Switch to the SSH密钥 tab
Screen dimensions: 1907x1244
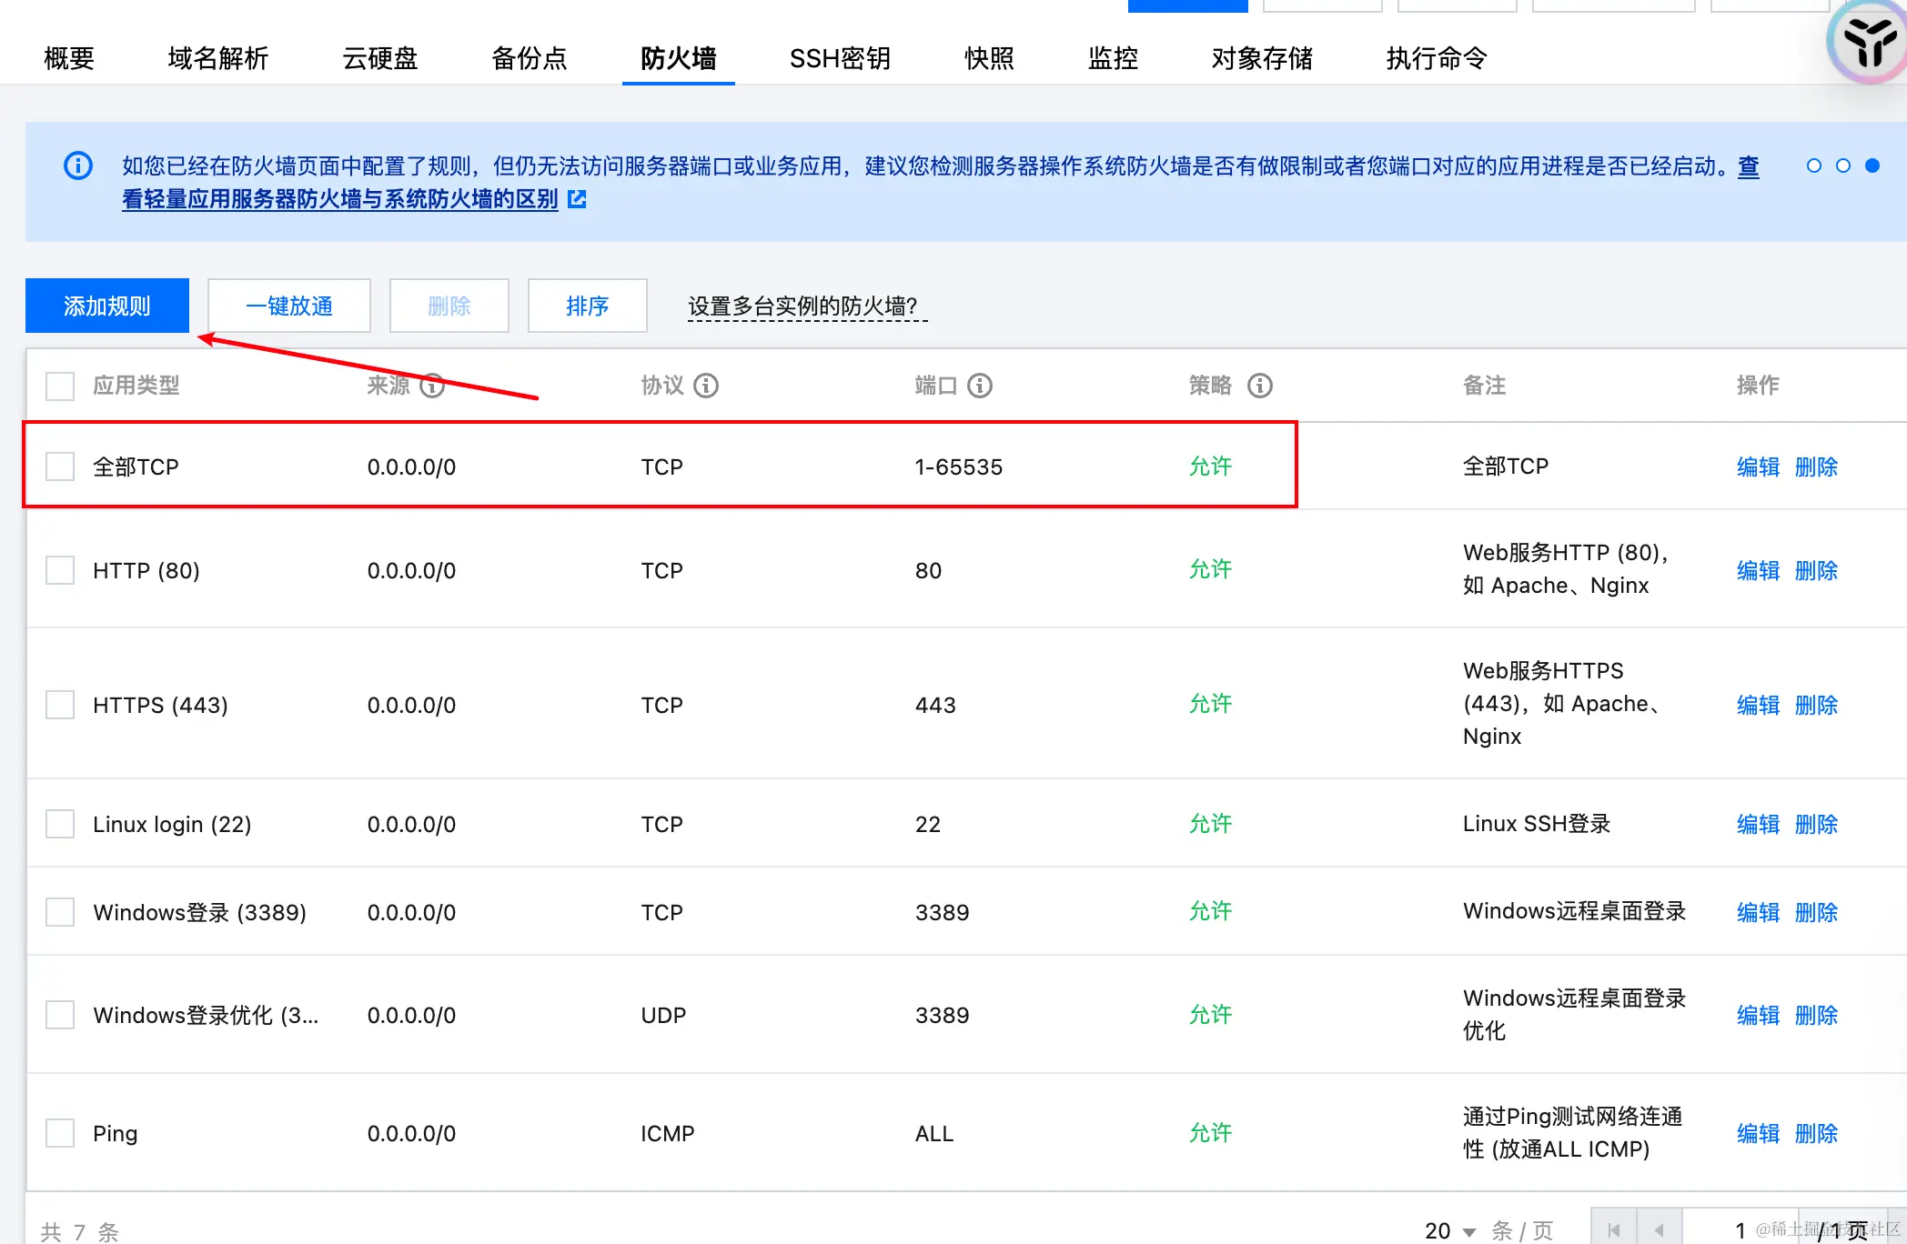[x=841, y=58]
